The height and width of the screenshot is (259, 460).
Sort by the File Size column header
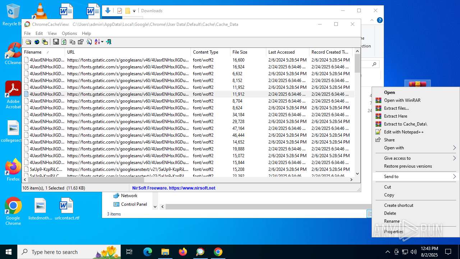tap(248, 52)
